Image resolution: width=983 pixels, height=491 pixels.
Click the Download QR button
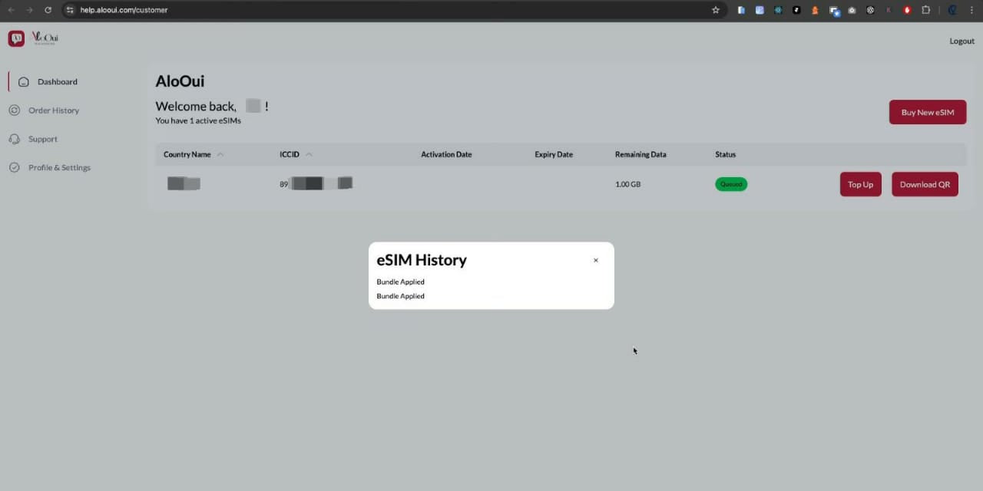[925, 184]
